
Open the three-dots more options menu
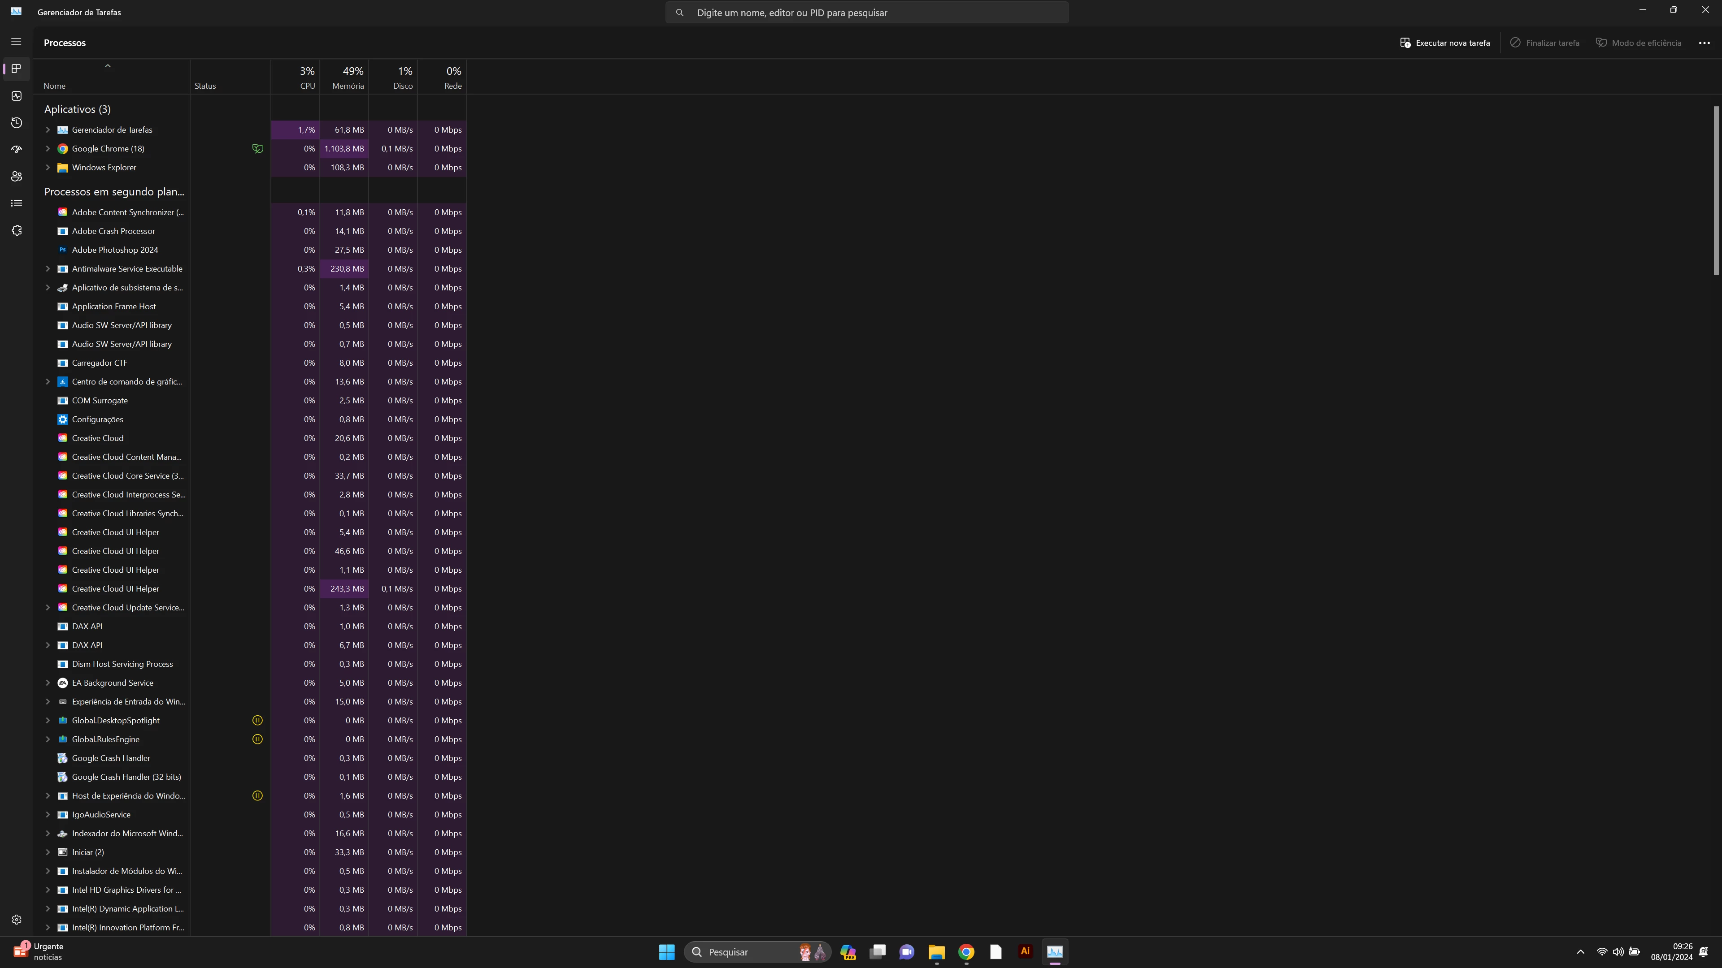click(x=1704, y=43)
